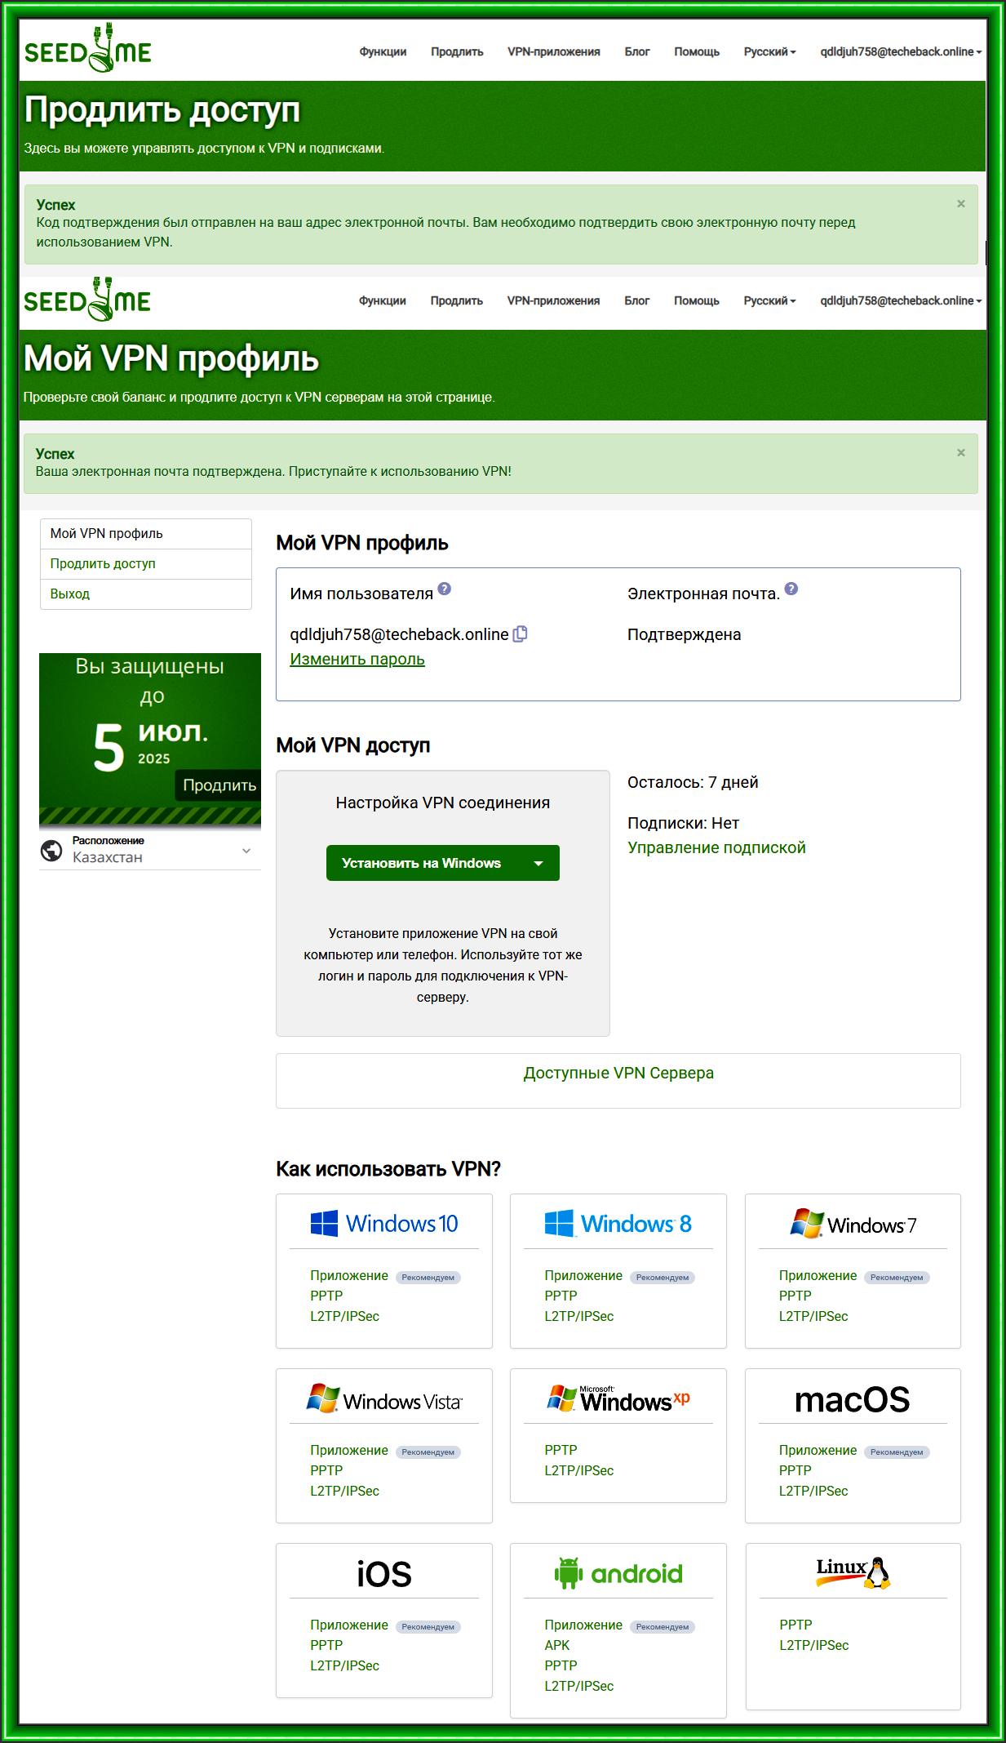1006x1743 pixels.
Task: Copy username with the copy icon
Action: tap(521, 634)
